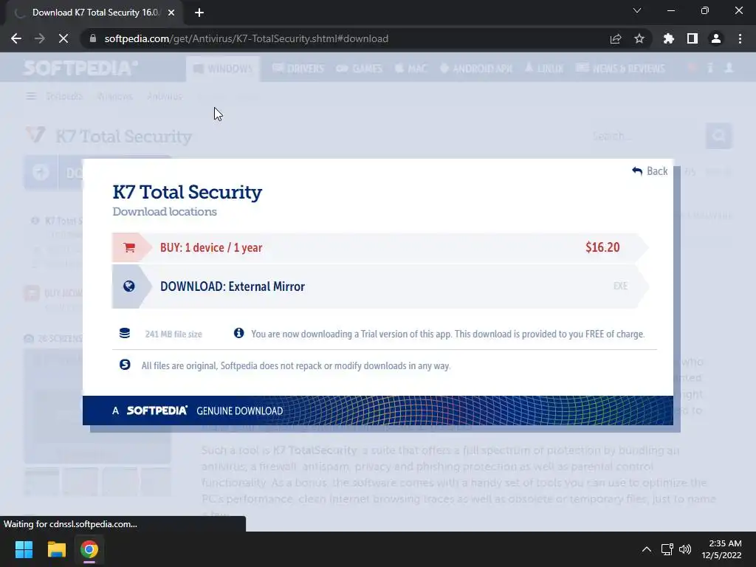Choose BUY: 1 device / 1 year
Image resolution: width=756 pixels, height=567 pixels.
click(x=380, y=247)
